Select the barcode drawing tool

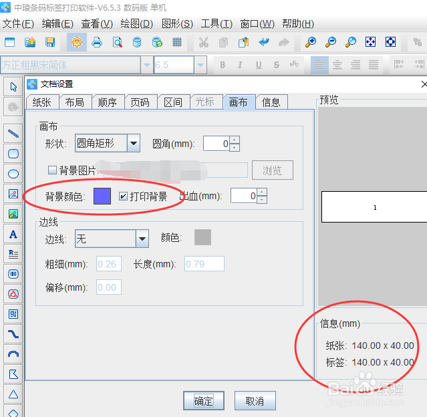point(13,274)
